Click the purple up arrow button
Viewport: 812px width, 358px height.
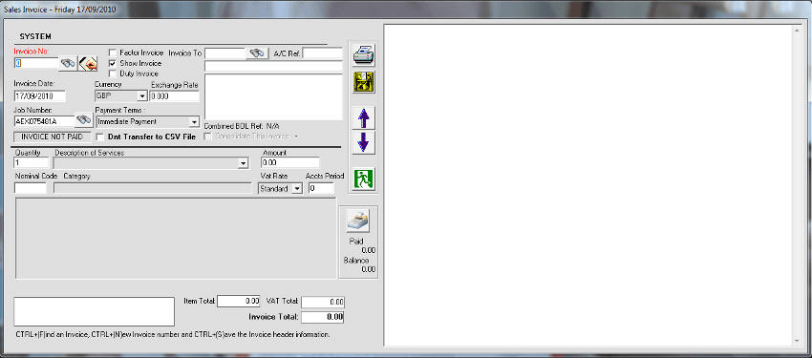coord(364,118)
